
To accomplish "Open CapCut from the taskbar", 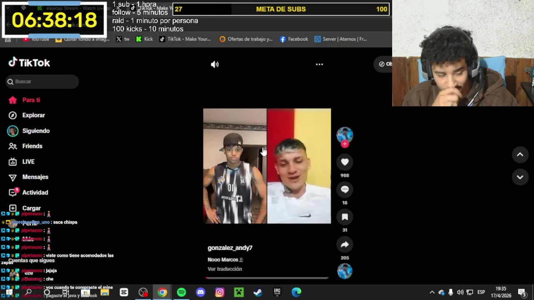I will pos(124,292).
